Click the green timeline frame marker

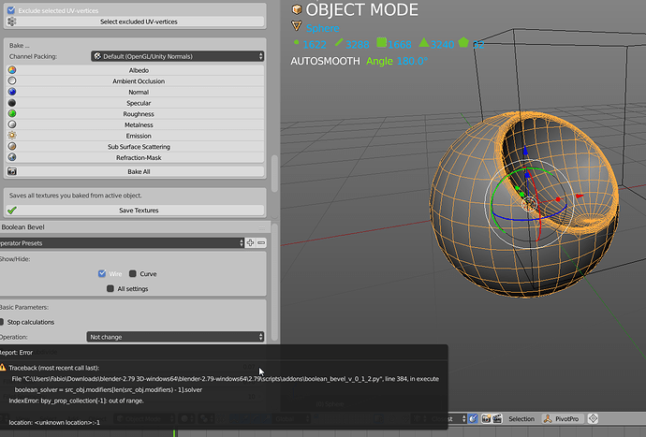[x=174, y=433]
